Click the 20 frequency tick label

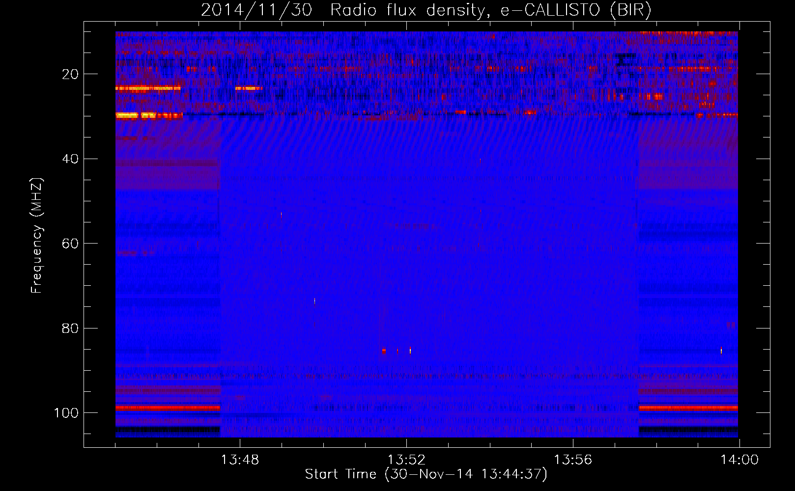point(71,74)
